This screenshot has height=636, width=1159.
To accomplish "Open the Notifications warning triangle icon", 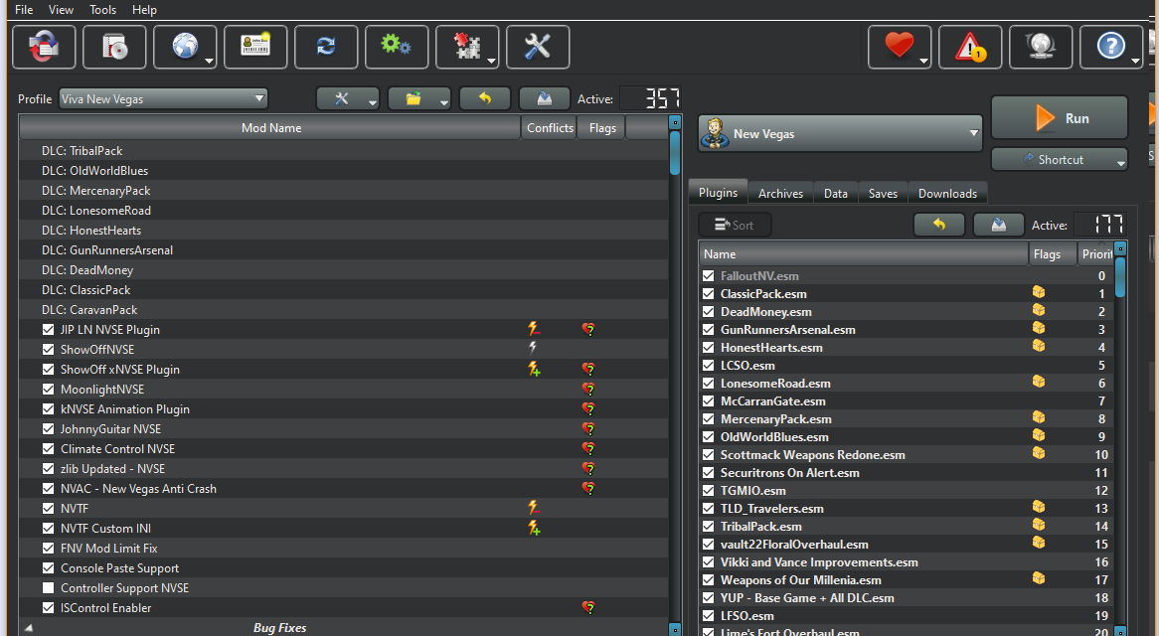I will [970, 47].
